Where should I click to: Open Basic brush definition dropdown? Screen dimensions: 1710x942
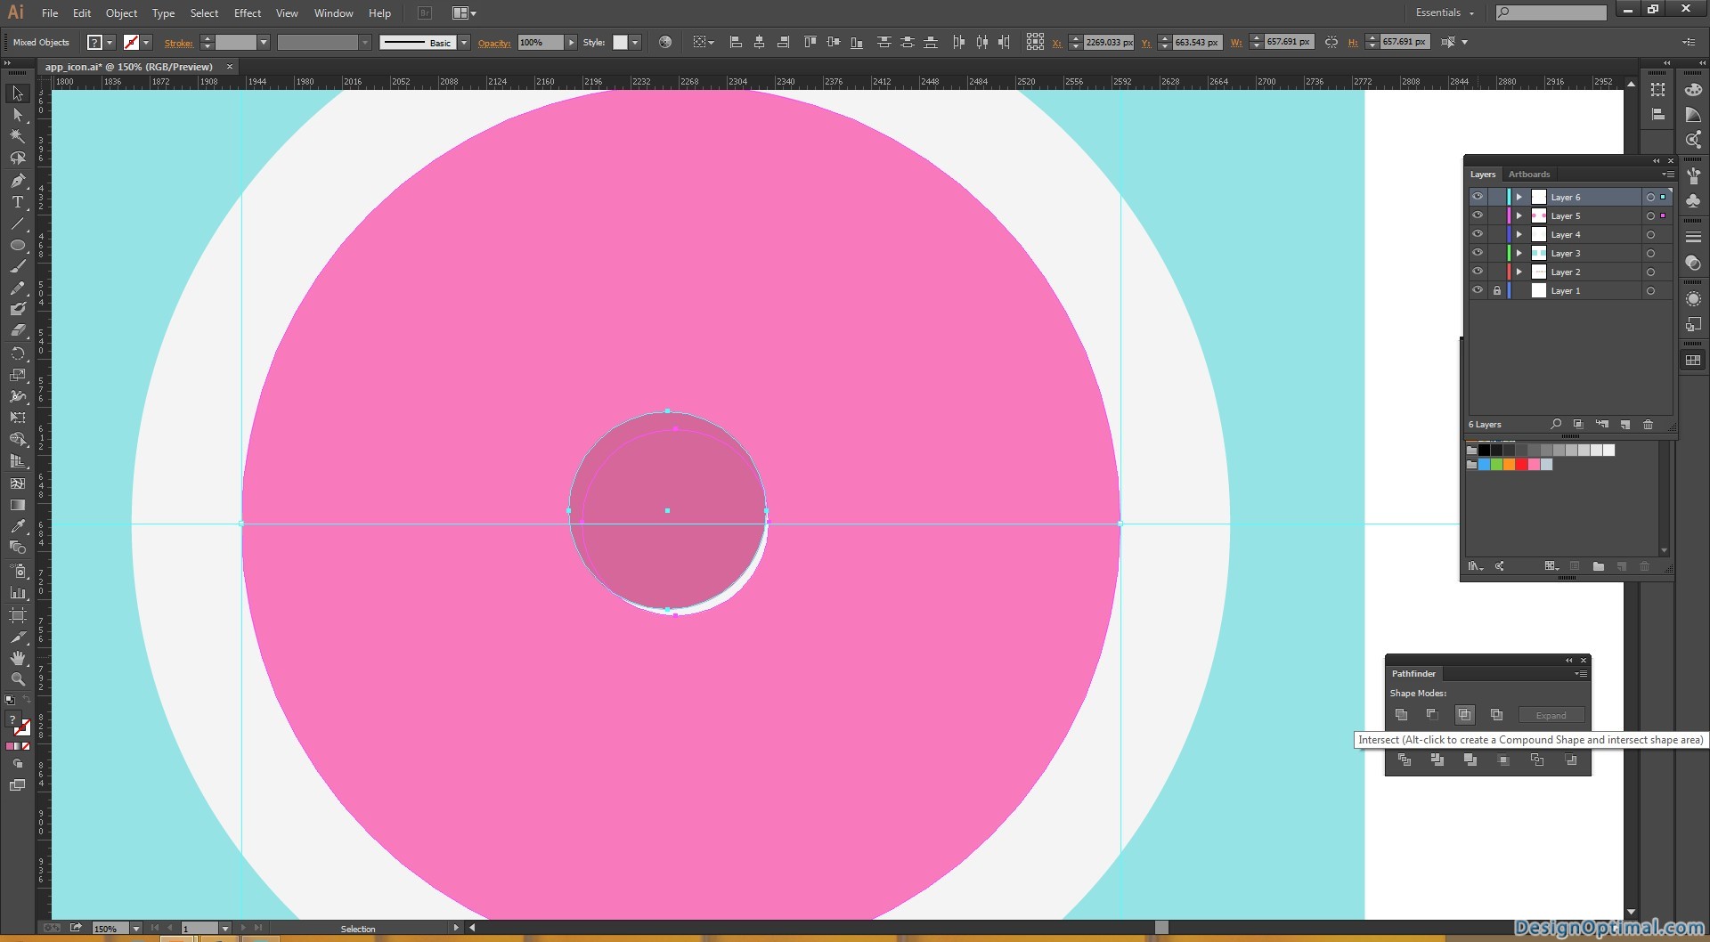click(x=463, y=42)
